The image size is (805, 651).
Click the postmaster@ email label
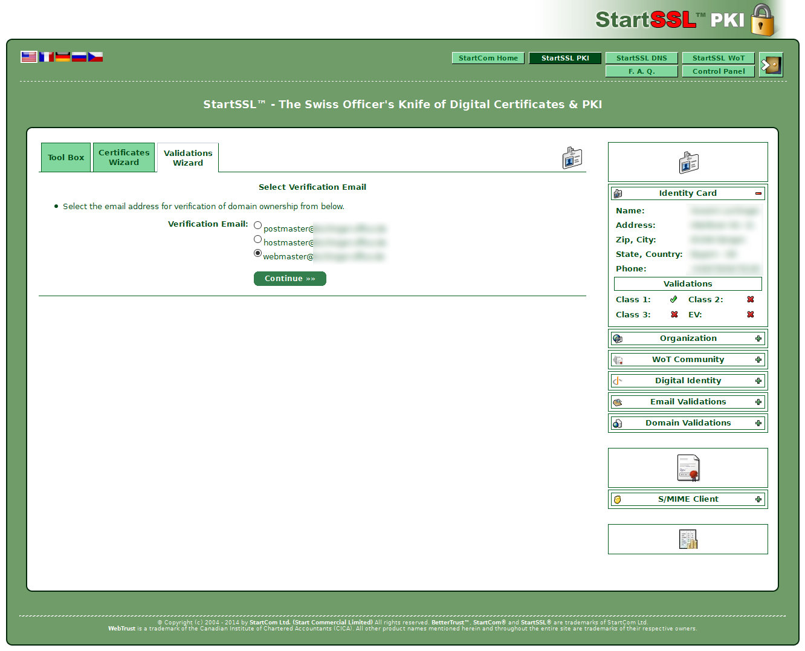click(x=325, y=229)
